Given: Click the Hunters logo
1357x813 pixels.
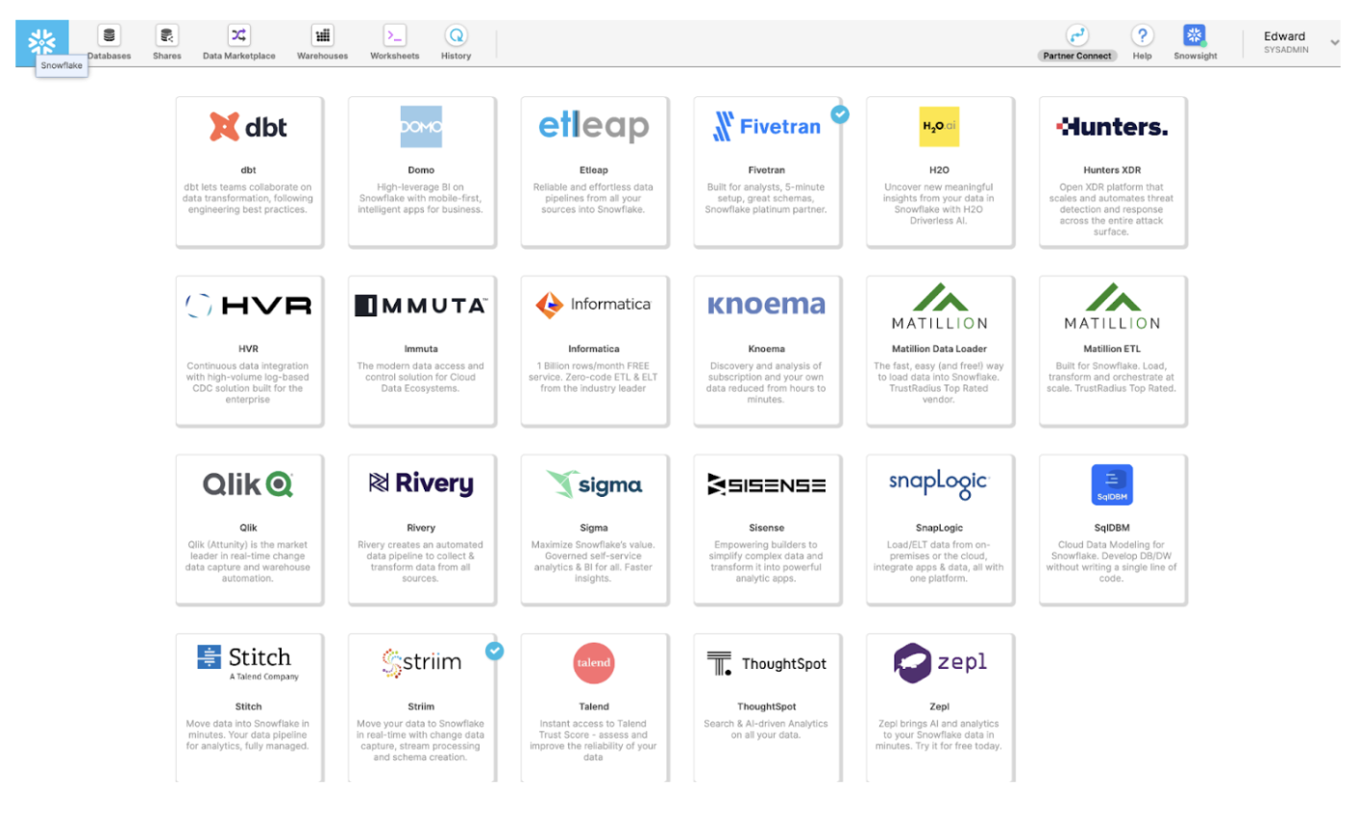Looking at the screenshot, I should [1112, 126].
